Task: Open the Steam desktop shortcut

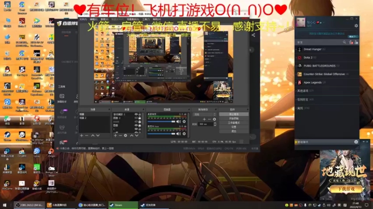Action: (7, 136)
